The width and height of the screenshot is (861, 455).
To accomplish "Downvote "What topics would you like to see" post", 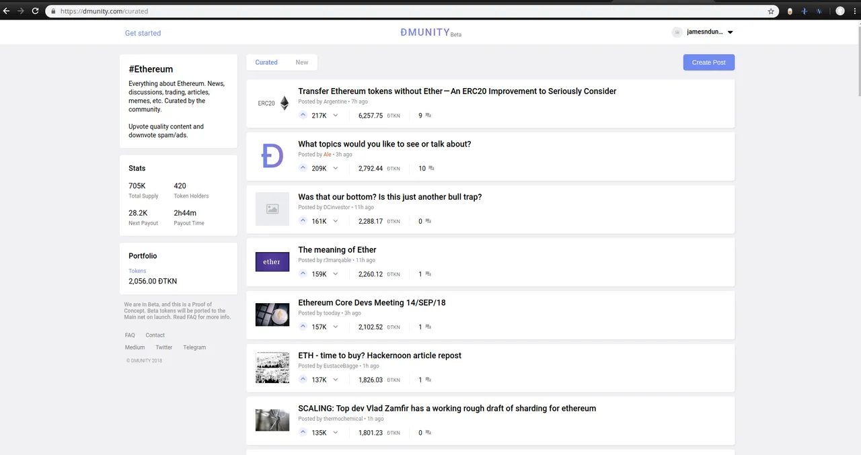I will pos(336,168).
